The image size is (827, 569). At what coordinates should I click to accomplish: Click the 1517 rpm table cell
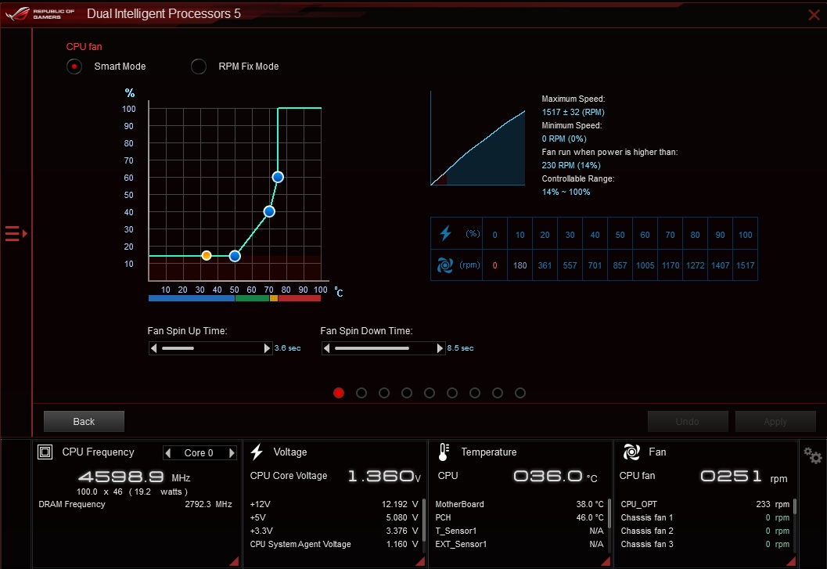[x=746, y=265]
